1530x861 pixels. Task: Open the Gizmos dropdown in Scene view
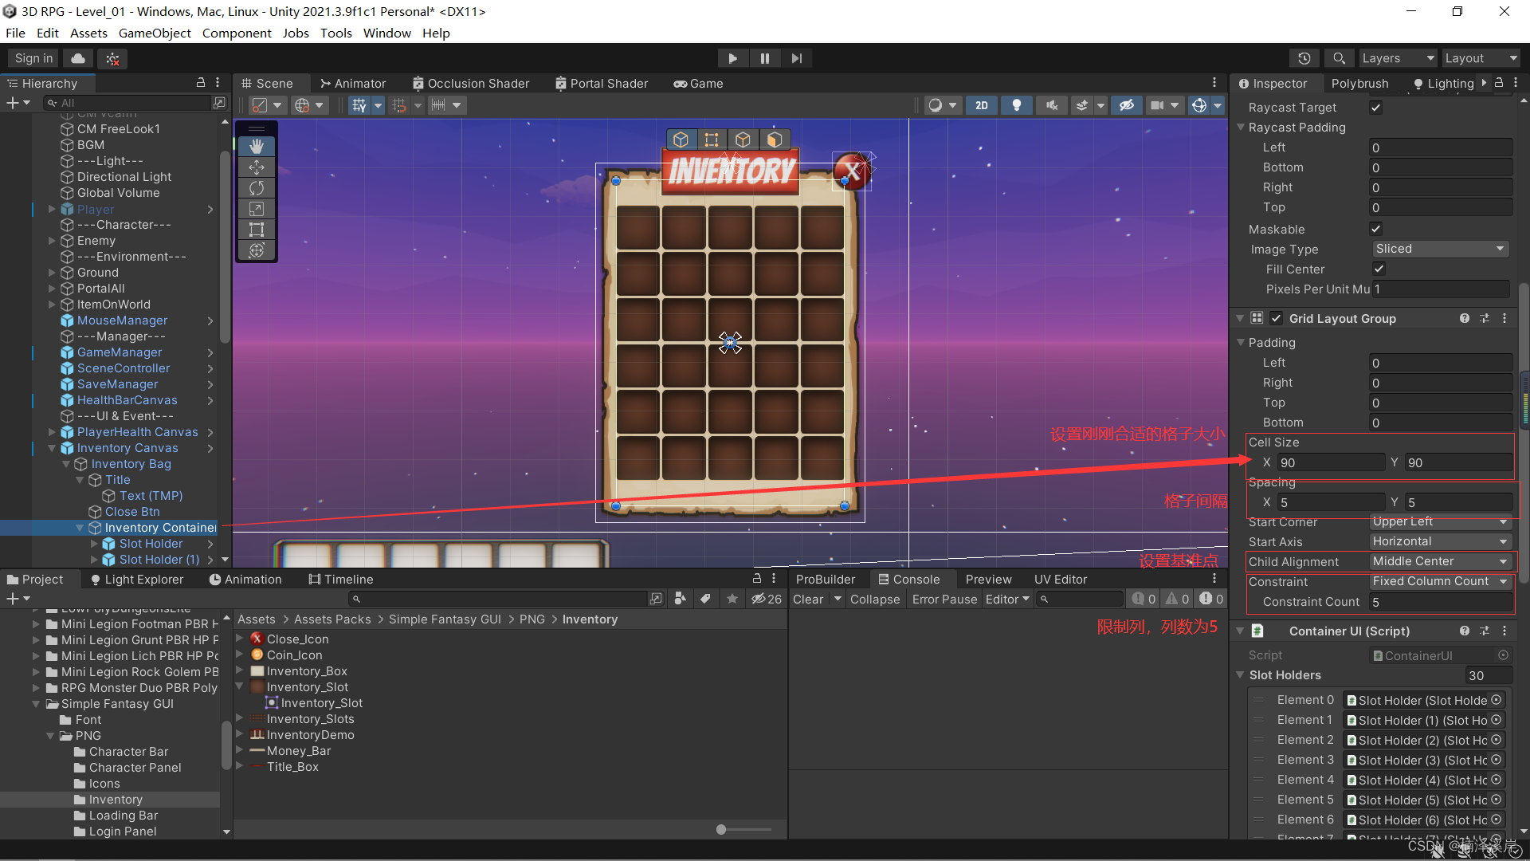coord(1218,105)
